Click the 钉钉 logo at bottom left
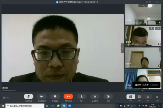The height and width of the screenshot is (108, 163). coord(6,97)
